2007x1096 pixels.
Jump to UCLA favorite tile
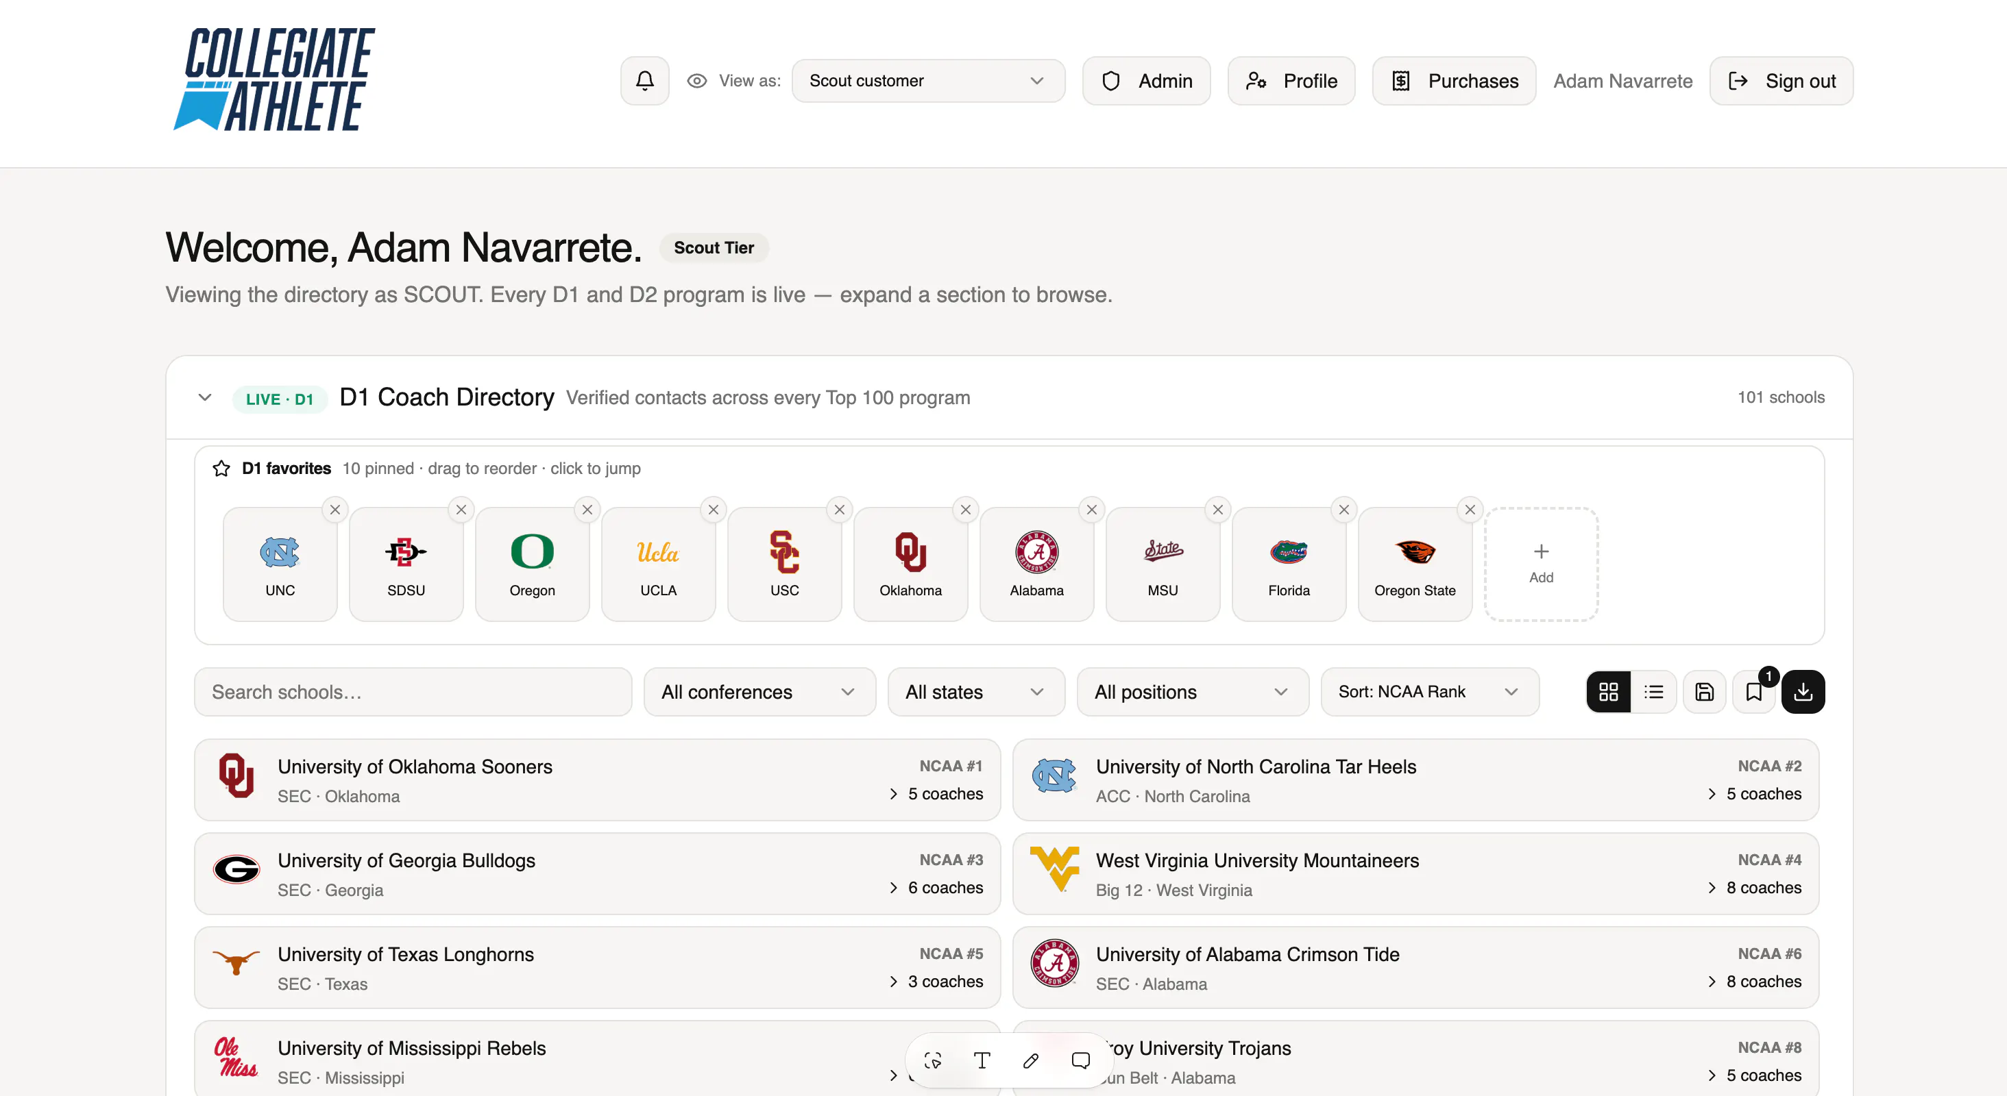pyautogui.click(x=659, y=565)
